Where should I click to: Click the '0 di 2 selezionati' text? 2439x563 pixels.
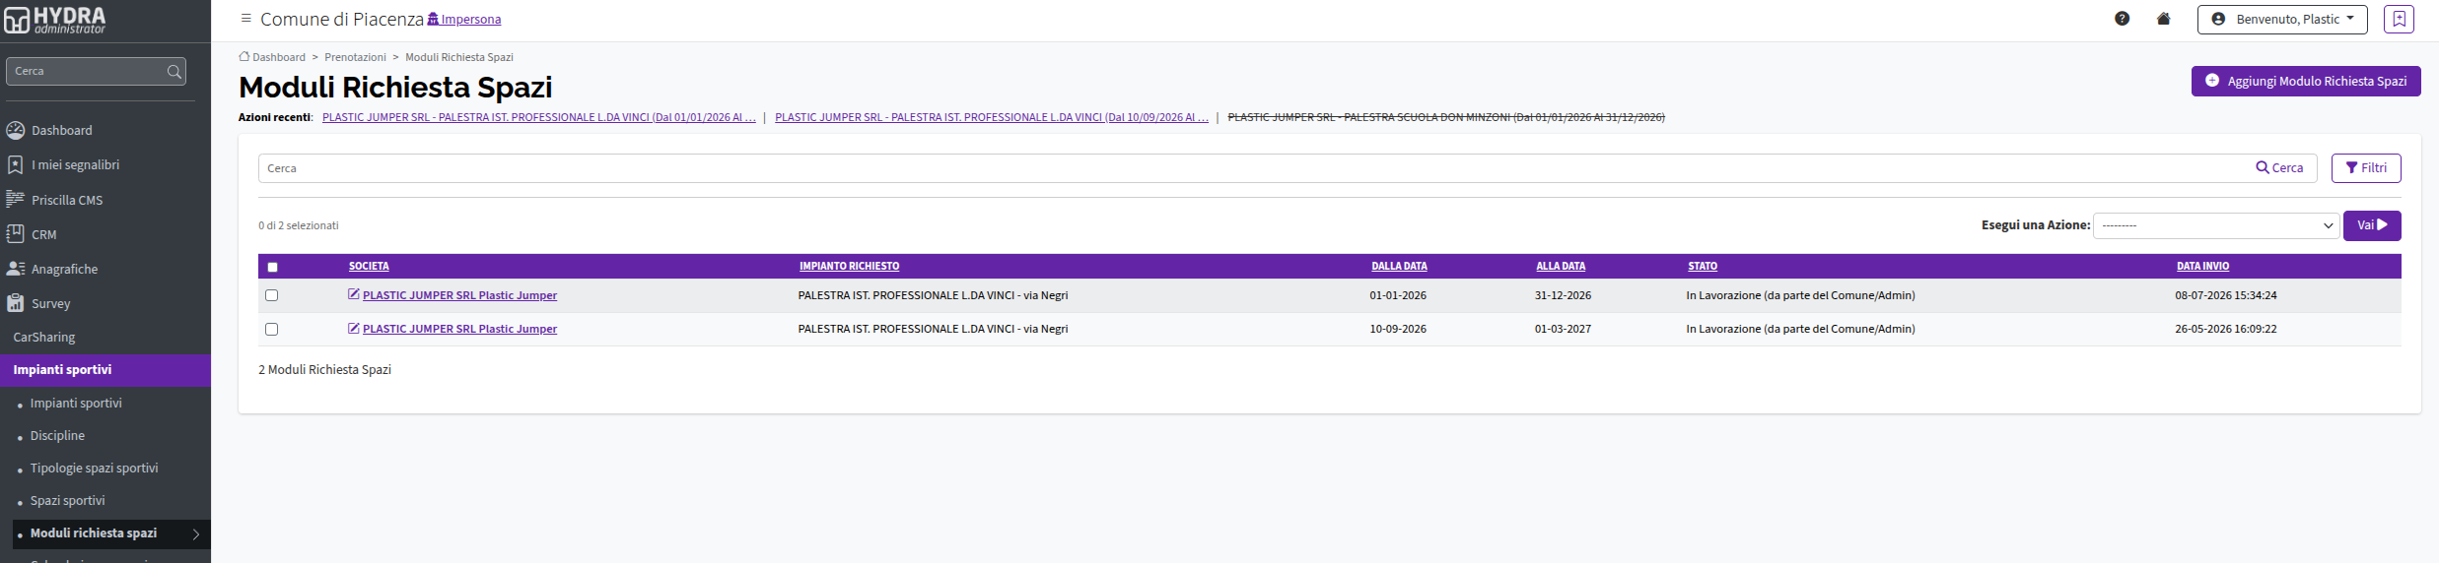299,225
